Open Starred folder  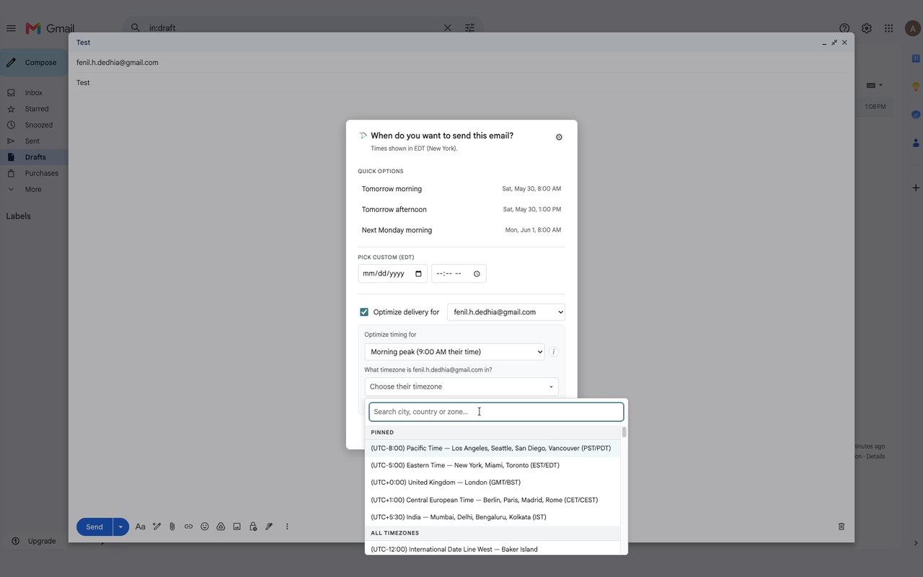tap(36, 109)
